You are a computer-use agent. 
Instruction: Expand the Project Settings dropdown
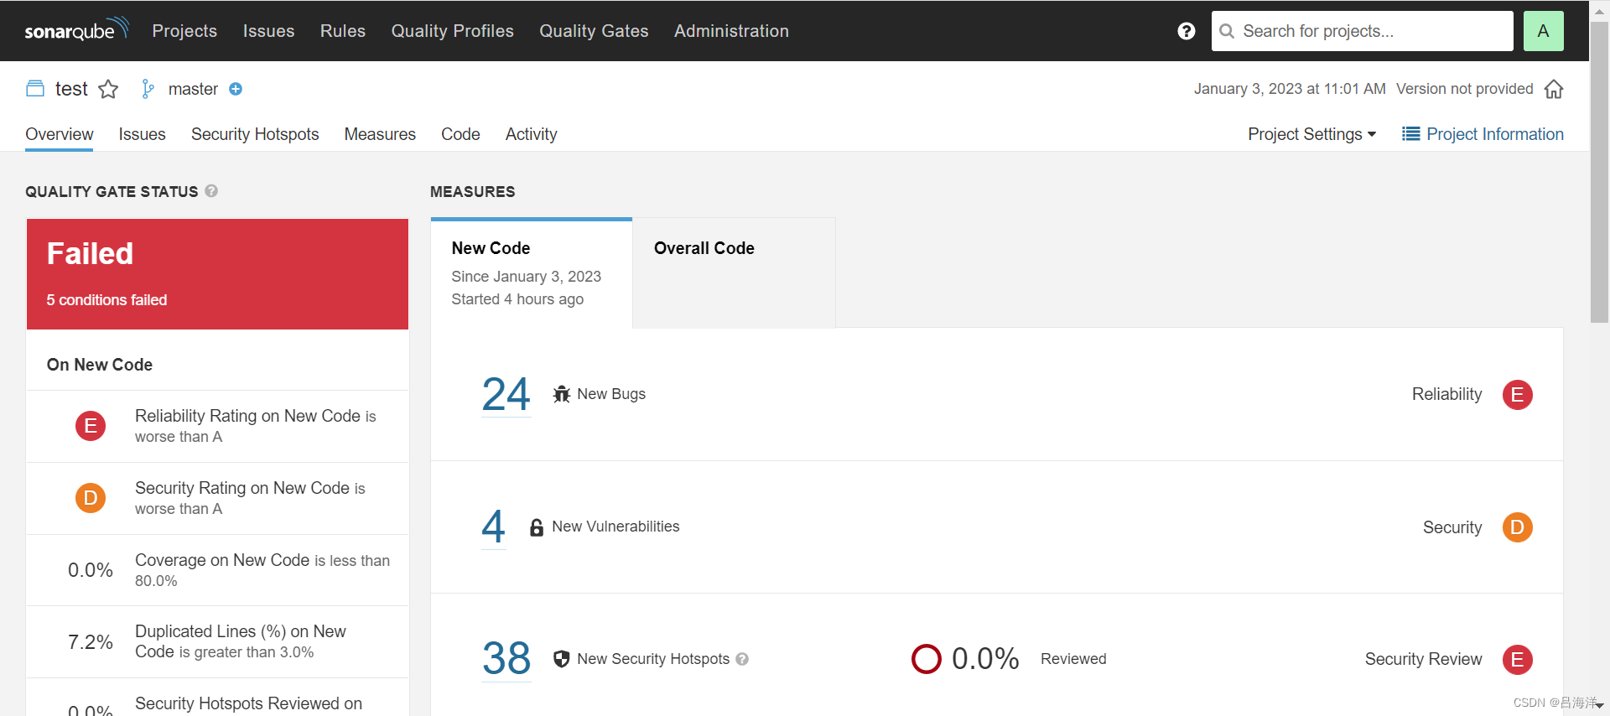pyautogui.click(x=1311, y=134)
